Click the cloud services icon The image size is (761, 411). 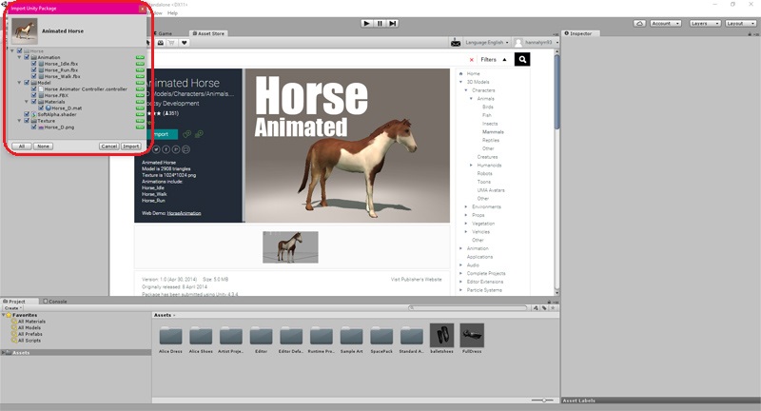[x=639, y=23]
